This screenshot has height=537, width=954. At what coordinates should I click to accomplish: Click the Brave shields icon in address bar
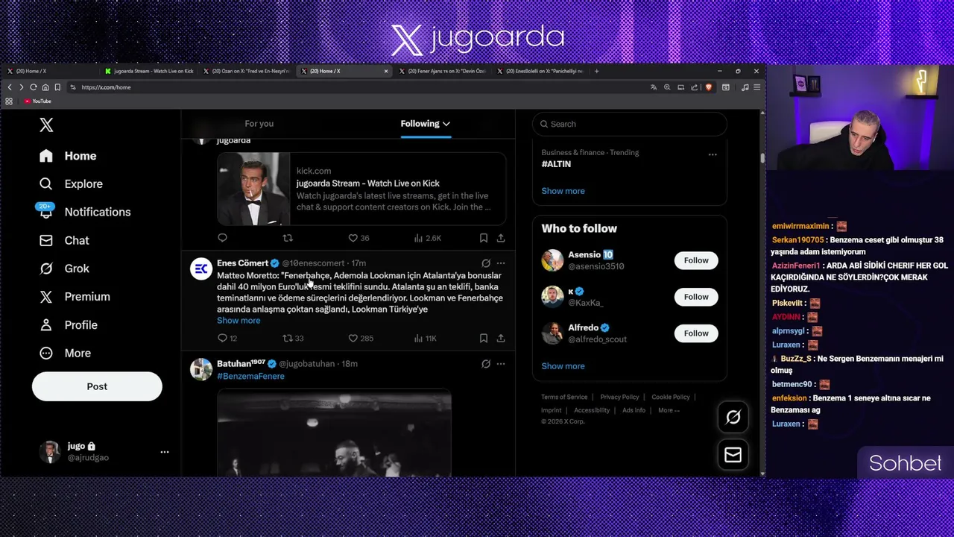tap(708, 87)
